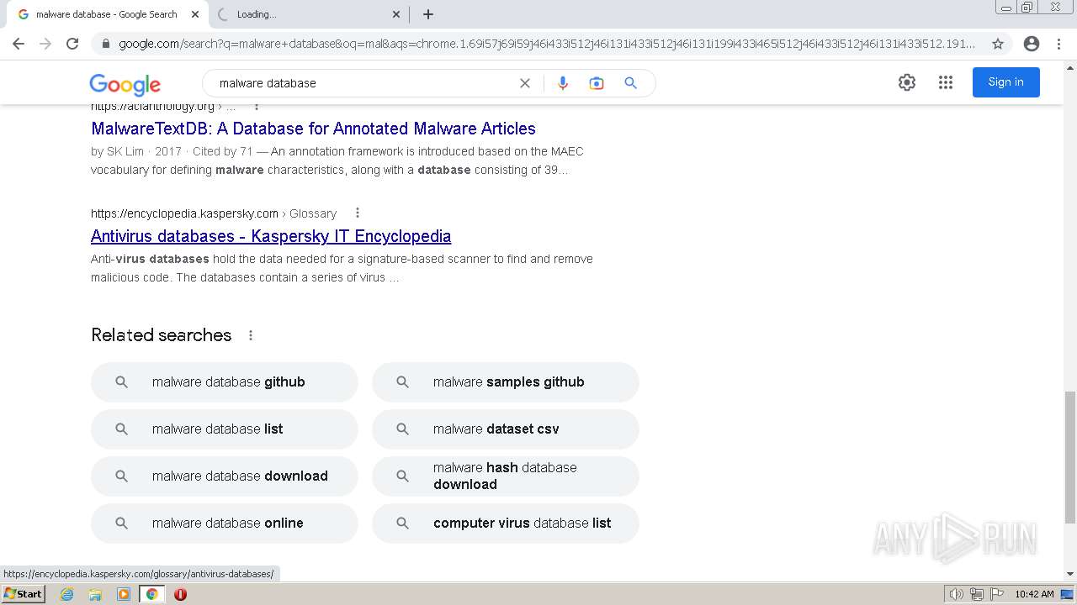Open a new browser tab
The width and height of the screenshot is (1077, 605).
point(428,14)
